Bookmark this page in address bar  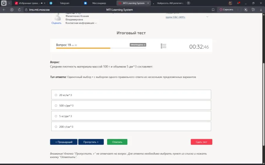[213, 10]
